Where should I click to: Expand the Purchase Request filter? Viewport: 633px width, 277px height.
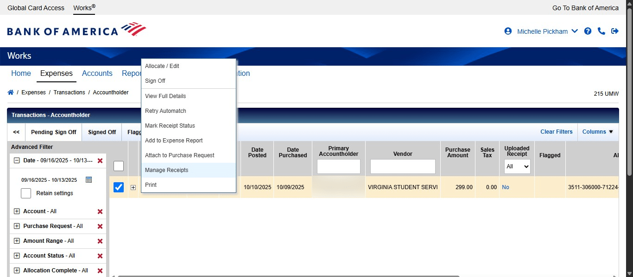16,226
